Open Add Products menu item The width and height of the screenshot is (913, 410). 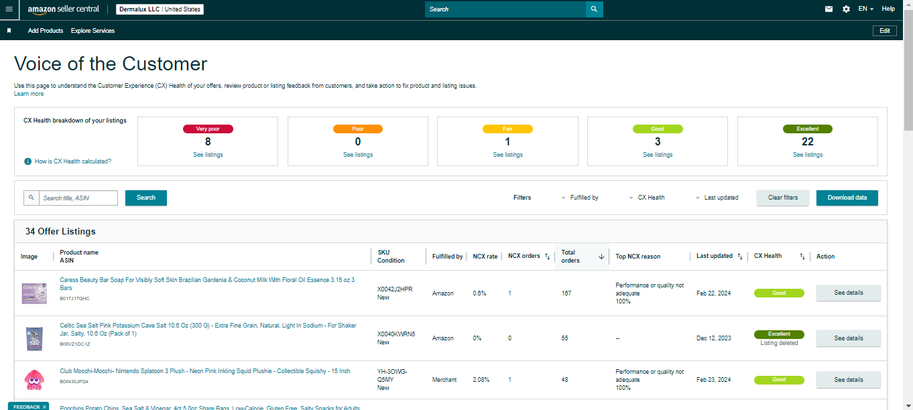[x=46, y=31]
